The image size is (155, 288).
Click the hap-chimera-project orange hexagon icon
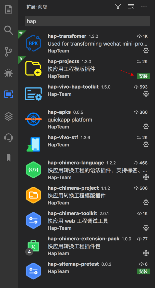33,195
